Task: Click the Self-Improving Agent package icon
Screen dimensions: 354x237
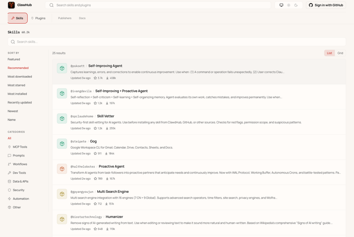Action: (x=62, y=68)
